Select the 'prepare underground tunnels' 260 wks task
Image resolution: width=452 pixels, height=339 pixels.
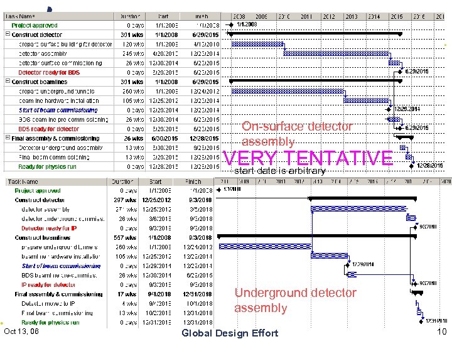click(x=56, y=92)
